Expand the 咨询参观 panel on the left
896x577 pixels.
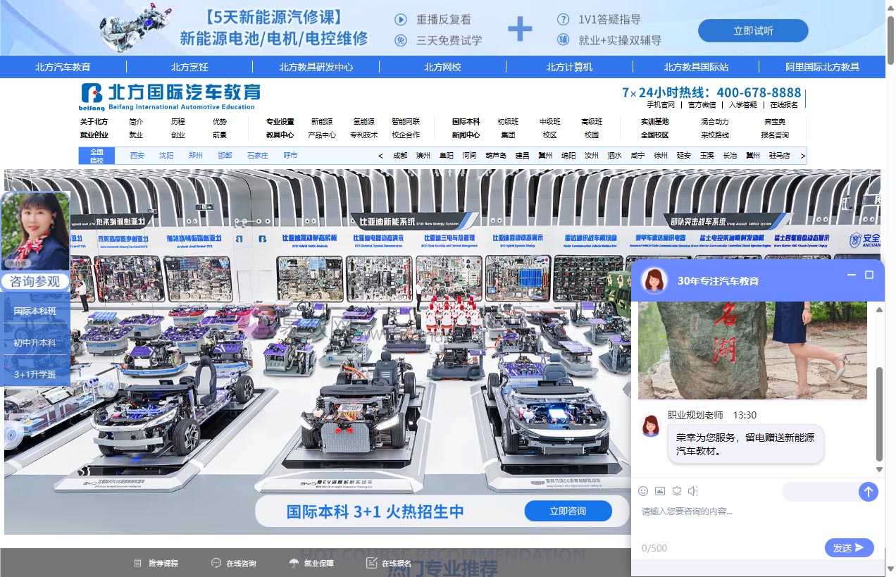tap(35, 281)
